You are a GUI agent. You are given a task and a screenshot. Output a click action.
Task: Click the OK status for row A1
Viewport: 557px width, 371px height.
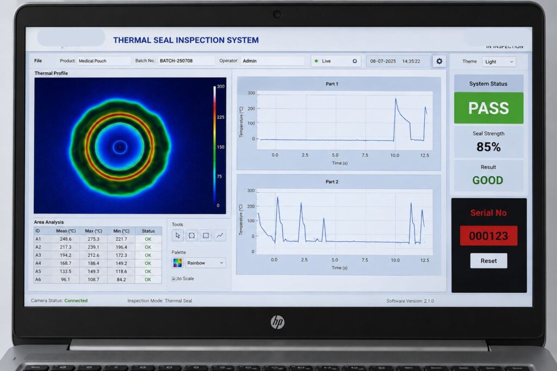click(148, 239)
